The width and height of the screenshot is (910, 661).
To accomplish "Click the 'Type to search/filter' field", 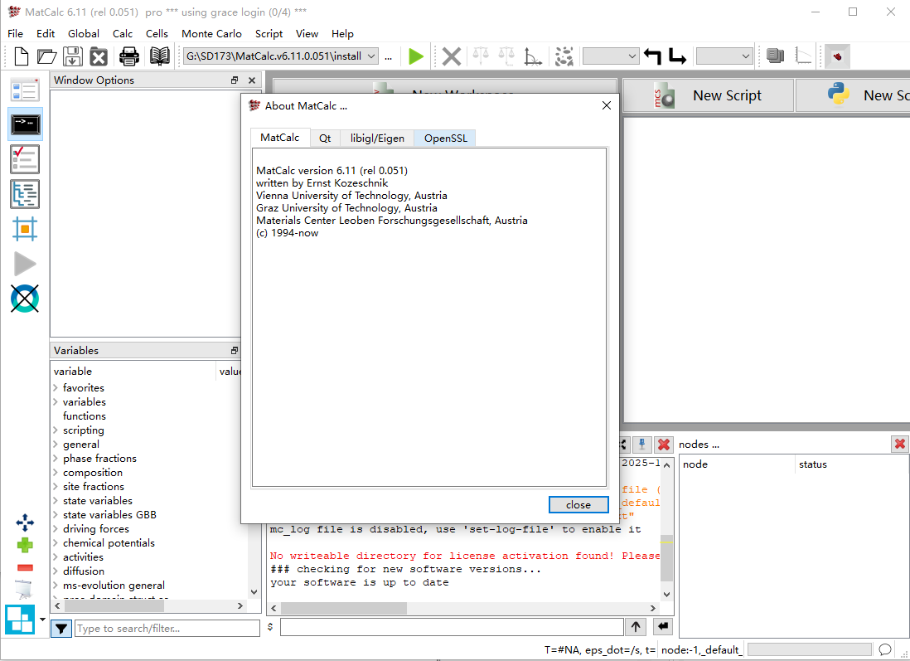I will [167, 629].
